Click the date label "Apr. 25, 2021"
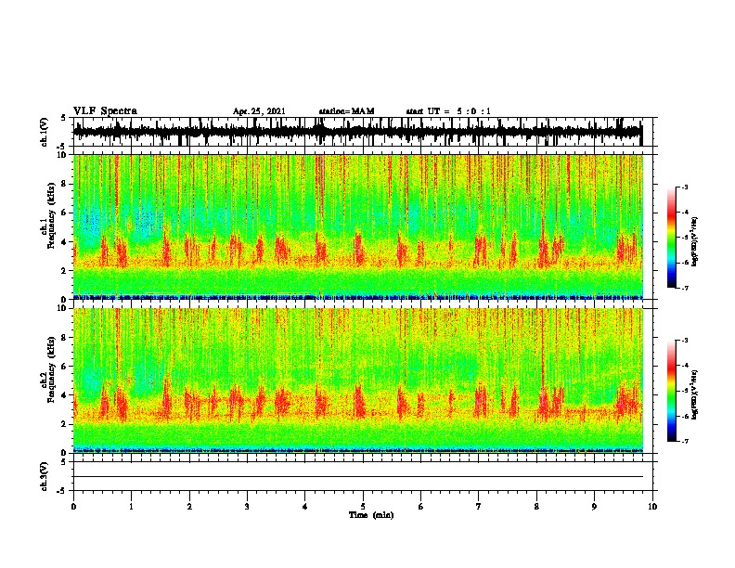This screenshot has width=735, height=568. point(259,111)
